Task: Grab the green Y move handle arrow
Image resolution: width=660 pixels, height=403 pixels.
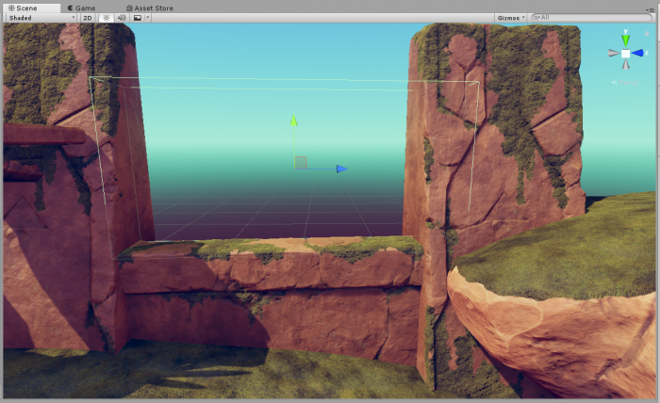Action: 294,121
